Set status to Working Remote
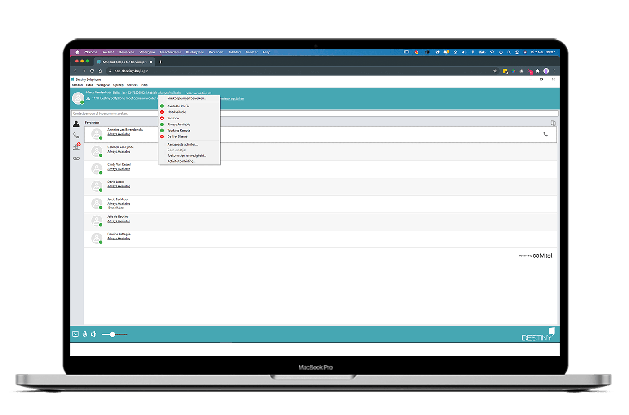Image resolution: width=629 pixels, height=415 pixels. [x=189, y=131]
